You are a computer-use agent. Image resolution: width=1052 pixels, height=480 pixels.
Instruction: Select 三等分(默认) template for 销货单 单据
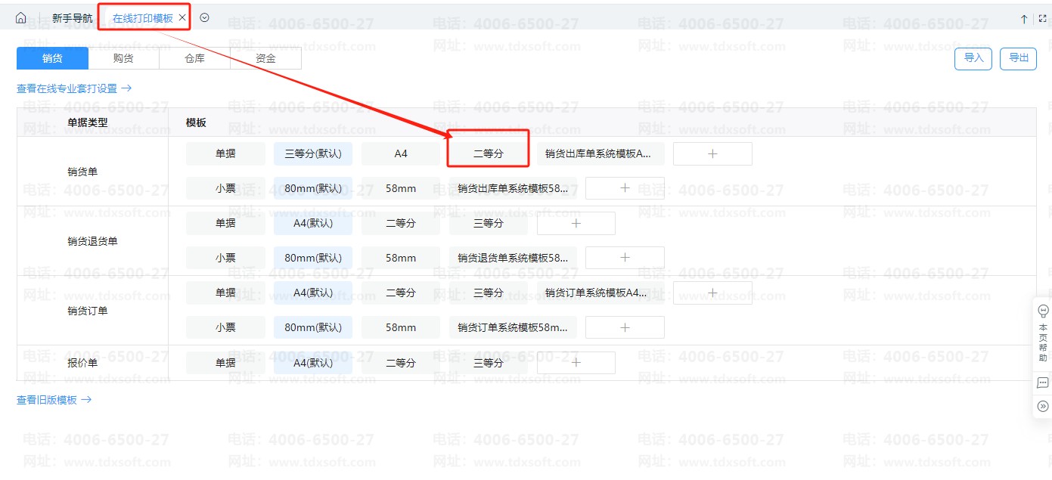(x=313, y=153)
